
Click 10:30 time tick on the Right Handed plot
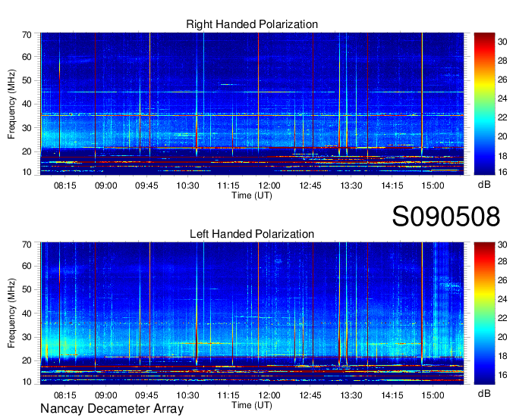tap(187, 186)
